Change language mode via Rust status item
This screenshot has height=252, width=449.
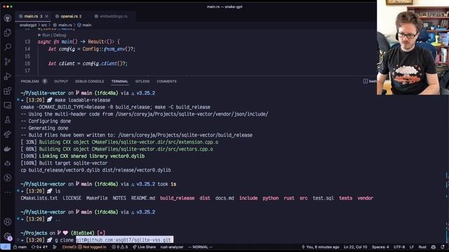[422, 247]
